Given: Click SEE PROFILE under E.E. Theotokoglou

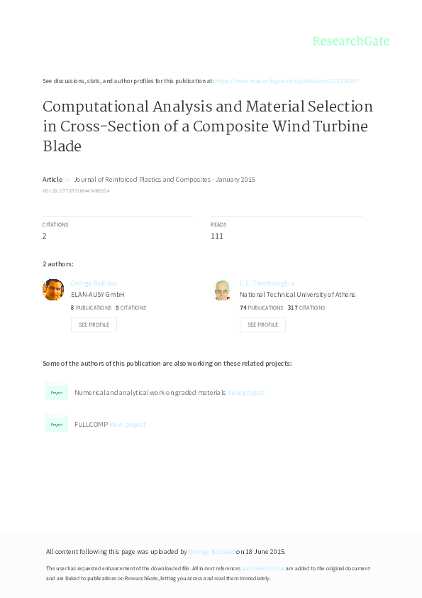Looking at the screenshot, I should pos(262,325).
